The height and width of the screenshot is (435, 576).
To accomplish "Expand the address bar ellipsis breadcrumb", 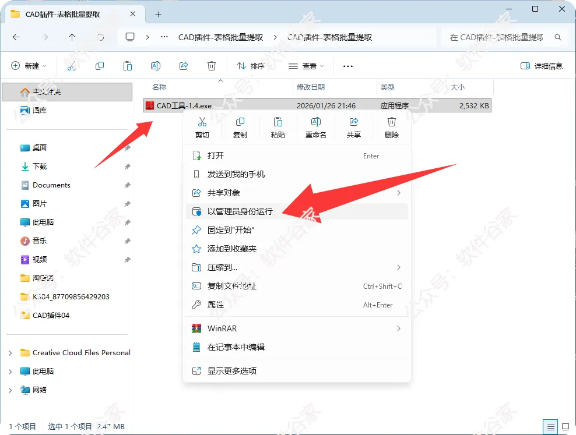I will click(x=164, y=37).
